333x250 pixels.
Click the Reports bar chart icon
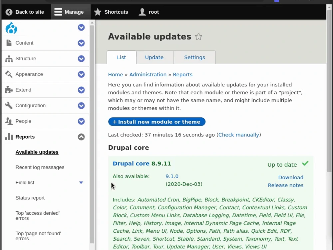click(9, 137)
